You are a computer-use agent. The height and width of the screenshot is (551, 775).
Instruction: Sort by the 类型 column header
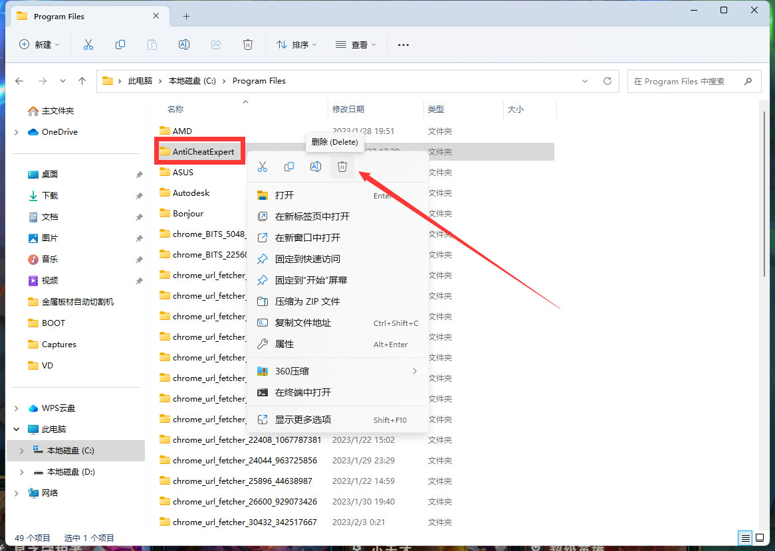[x=436, y=109]
